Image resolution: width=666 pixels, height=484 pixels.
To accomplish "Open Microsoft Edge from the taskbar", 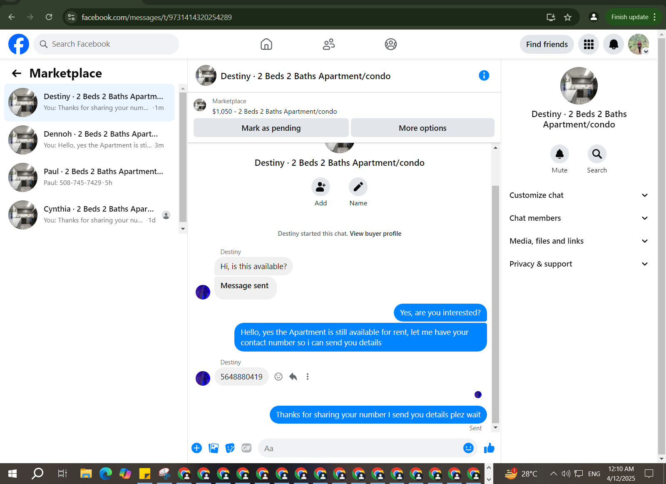I will [106, 474].
